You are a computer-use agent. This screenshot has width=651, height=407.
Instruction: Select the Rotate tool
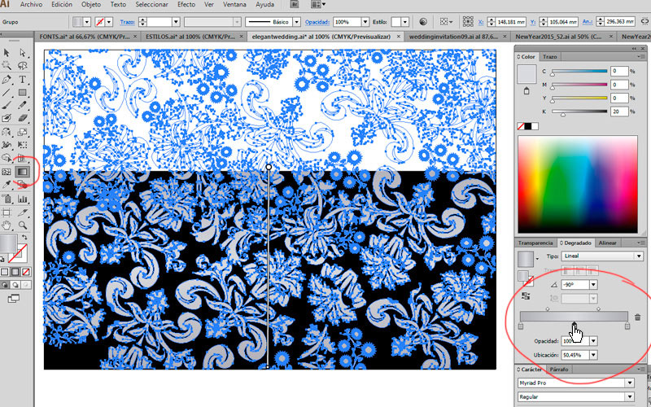point(7,132)
